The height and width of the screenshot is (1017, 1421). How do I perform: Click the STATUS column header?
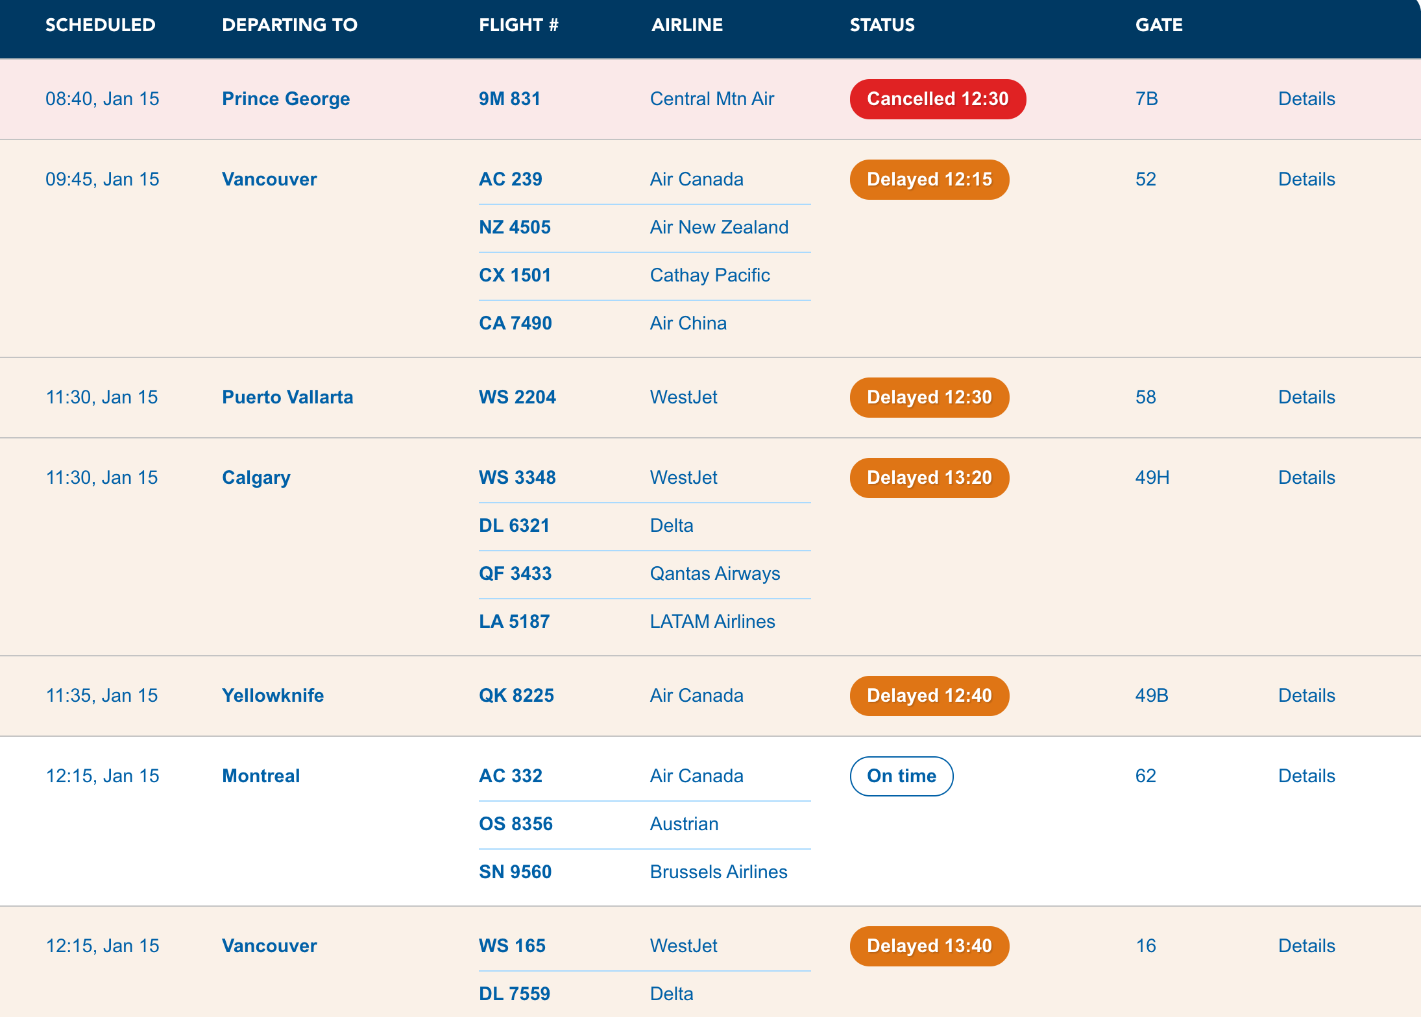pos(882,25)
